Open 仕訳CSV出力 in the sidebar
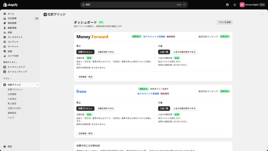 14,108
